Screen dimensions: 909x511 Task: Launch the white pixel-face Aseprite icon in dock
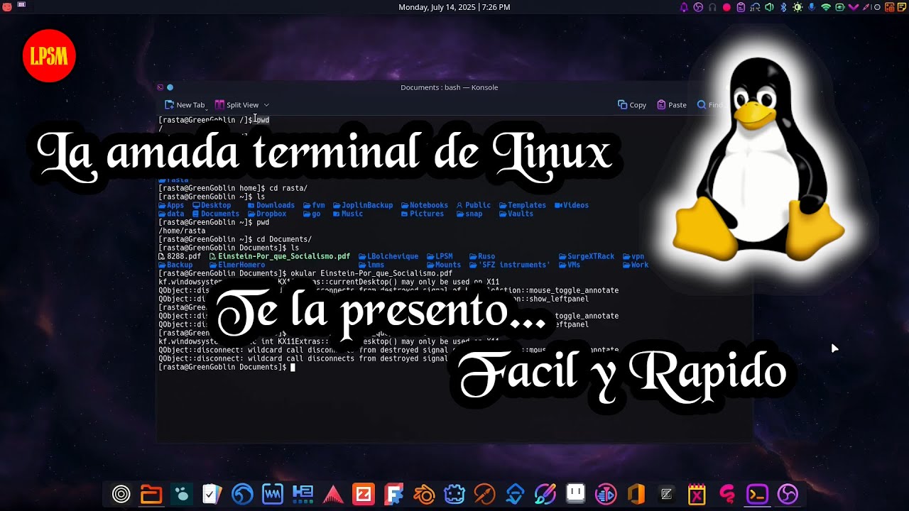575,494
